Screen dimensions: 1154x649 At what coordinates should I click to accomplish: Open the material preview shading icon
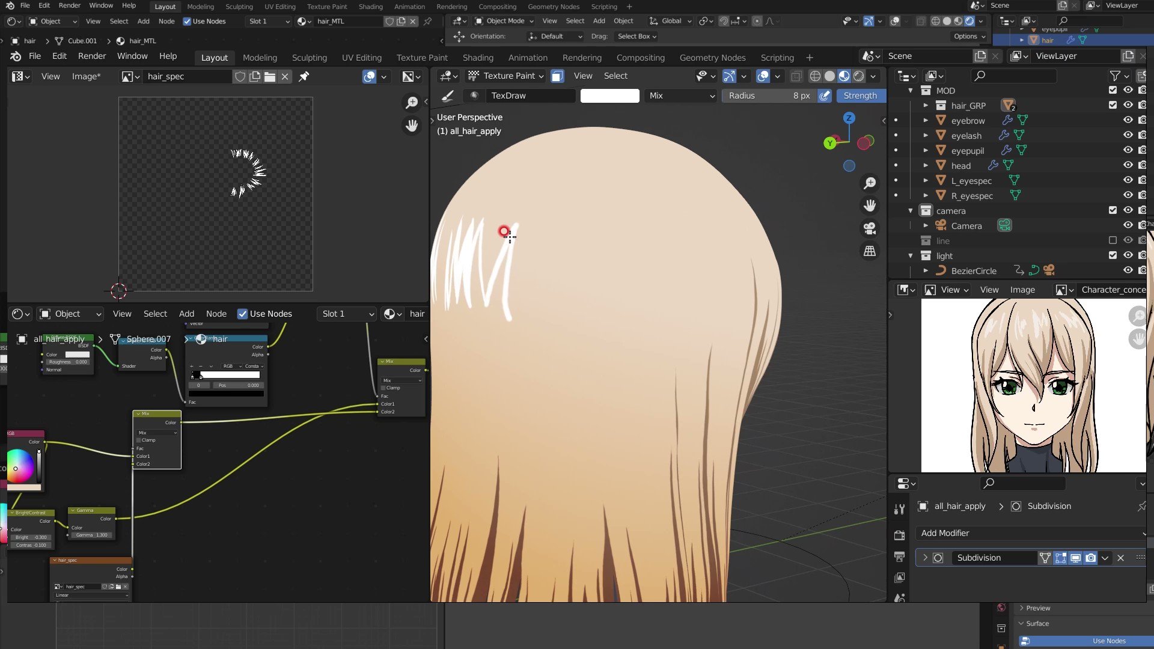point(843,76)
